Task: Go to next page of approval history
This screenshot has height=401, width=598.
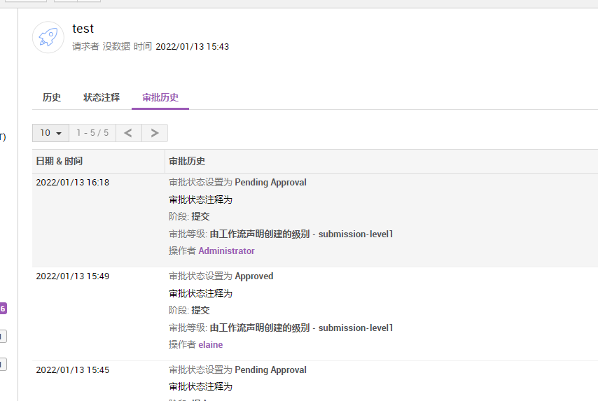Action: (155, 133)
